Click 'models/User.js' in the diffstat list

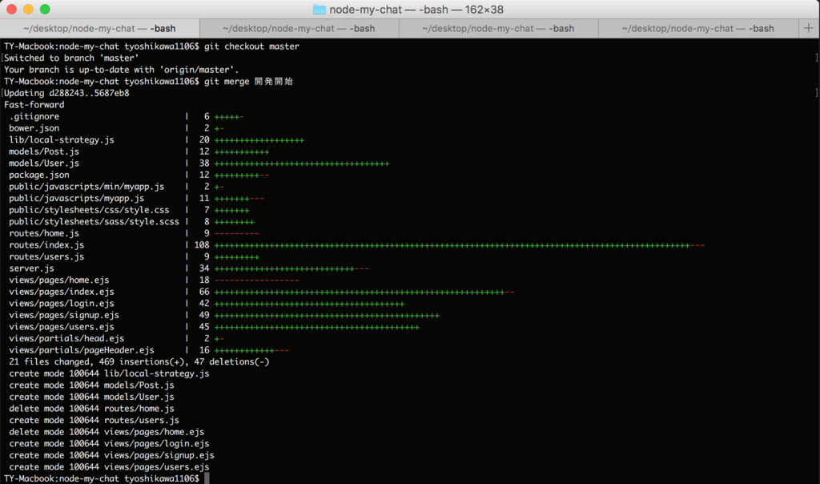[44, 163]
